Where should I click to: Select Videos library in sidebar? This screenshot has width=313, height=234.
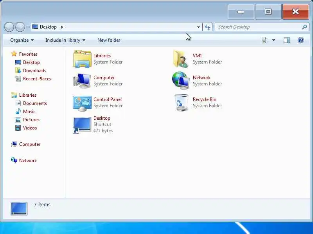coord(30,128)
